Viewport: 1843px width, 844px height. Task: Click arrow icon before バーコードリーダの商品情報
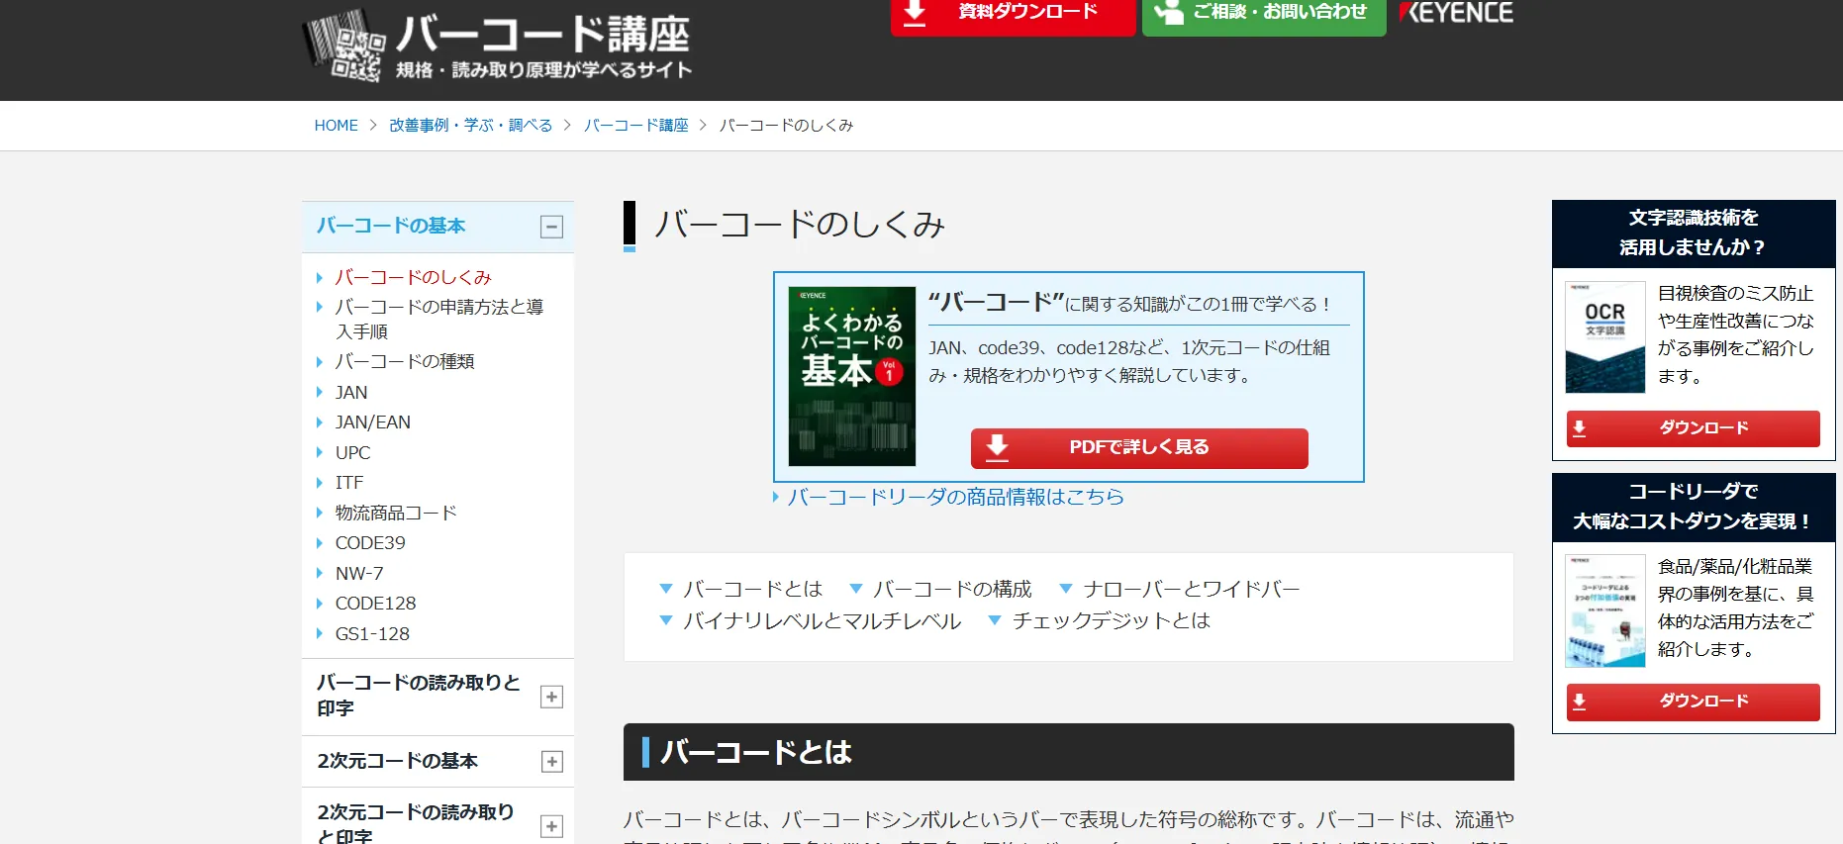pos(776,497)
